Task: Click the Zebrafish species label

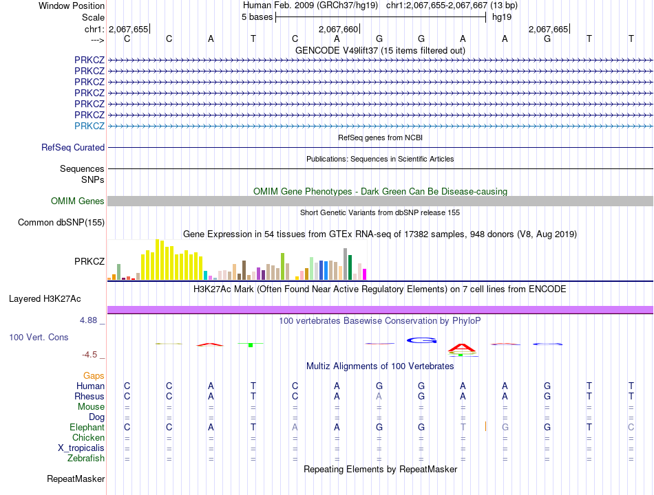Action: pyautogui.click(x=86, y=459)
